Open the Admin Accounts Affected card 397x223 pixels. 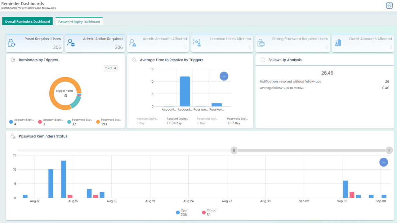point(158,43)
